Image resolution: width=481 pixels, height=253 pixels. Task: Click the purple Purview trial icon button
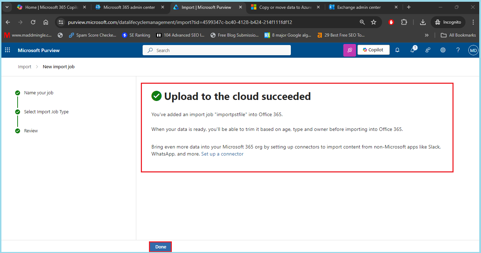[x=350, y=50]
